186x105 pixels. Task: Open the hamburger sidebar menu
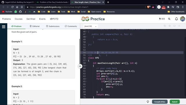3,27
